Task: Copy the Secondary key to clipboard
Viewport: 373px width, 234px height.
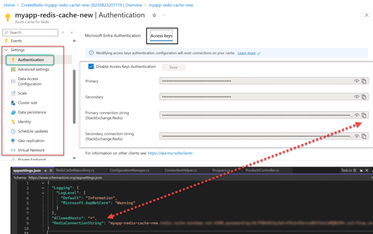Action: tap(364, 97)
